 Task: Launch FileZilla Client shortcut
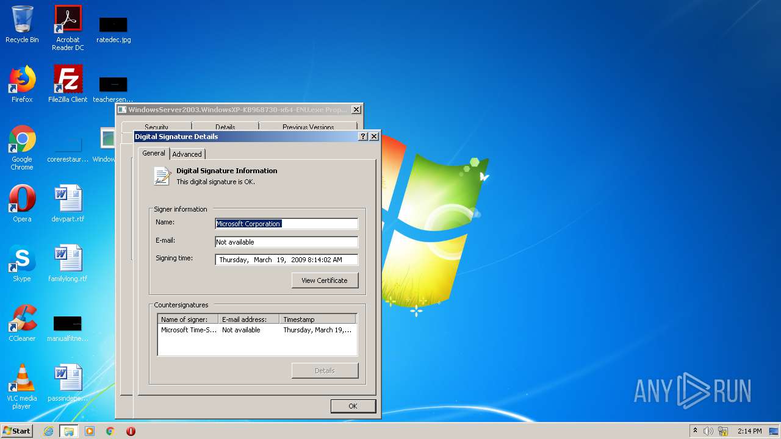(68, 84)
